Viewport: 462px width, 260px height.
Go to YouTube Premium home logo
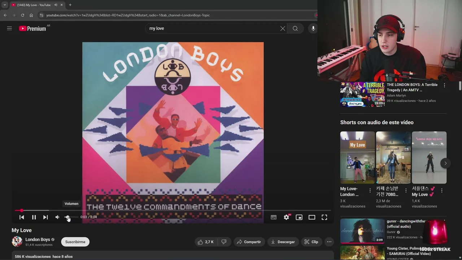tap(32, 29)
